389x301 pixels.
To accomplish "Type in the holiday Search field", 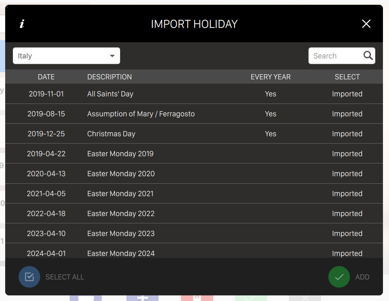I will (335, 56).
